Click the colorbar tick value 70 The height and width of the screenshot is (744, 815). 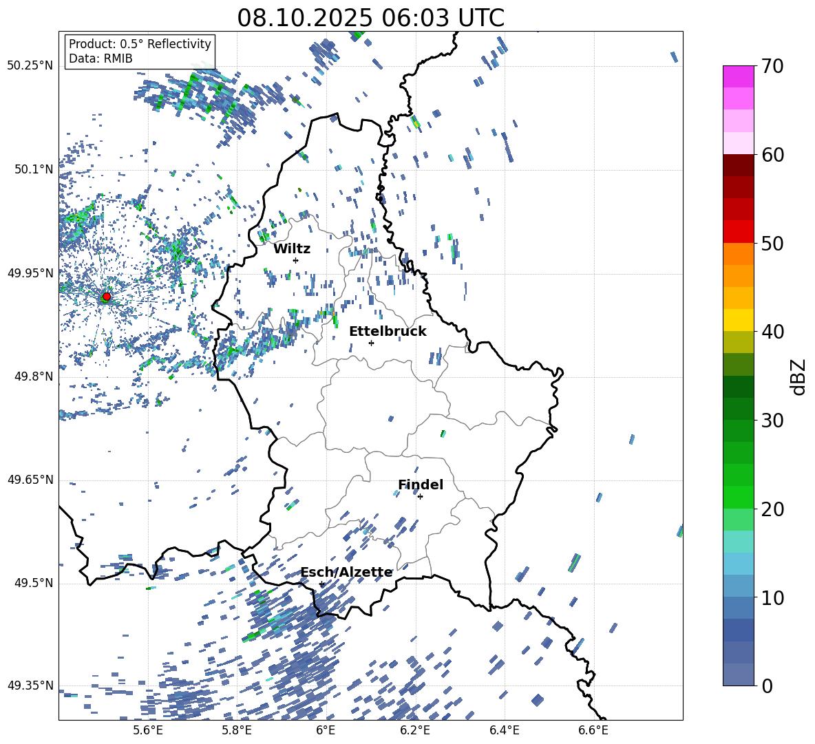click(772, 66)
